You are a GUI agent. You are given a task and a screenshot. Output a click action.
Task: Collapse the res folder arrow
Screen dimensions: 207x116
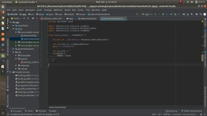coord(13,52)
